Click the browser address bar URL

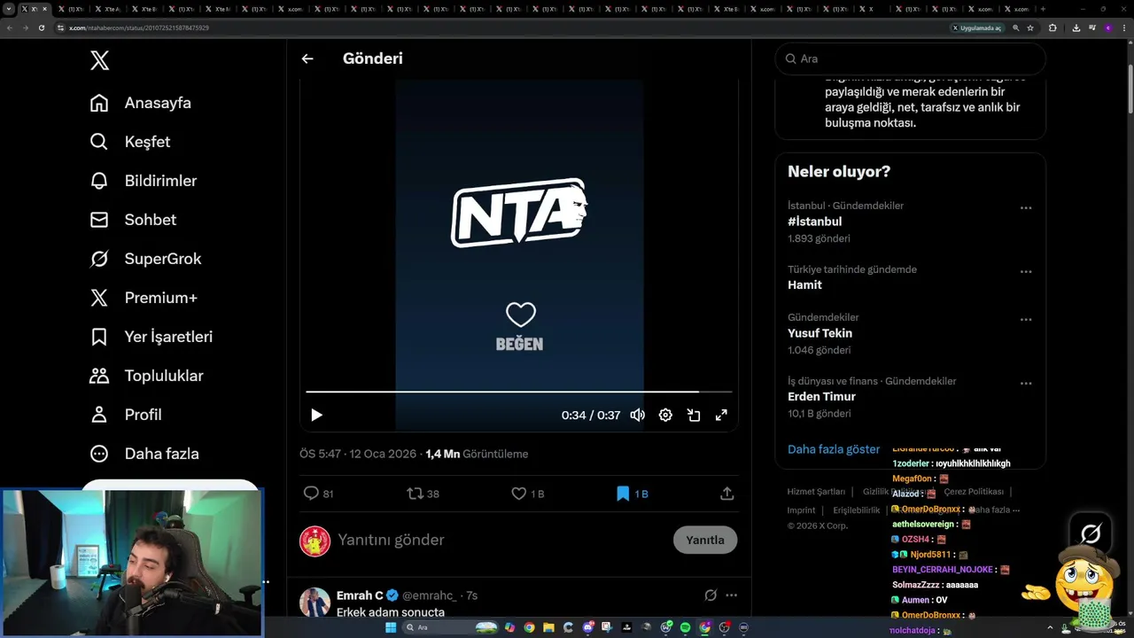(139, 27)
